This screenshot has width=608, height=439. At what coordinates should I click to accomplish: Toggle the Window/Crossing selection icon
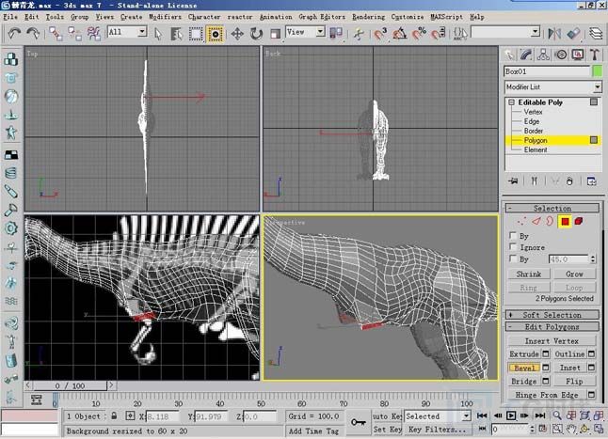coord(215,34)
